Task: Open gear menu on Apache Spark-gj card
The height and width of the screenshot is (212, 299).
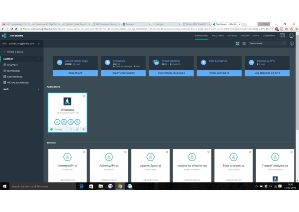Action: [167, 152]
